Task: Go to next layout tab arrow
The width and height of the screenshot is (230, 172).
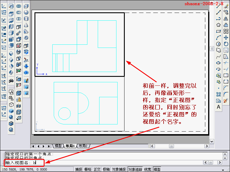Action: click(x=44, y=146)
